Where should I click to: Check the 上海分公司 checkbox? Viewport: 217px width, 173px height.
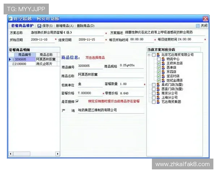[154, 98]
